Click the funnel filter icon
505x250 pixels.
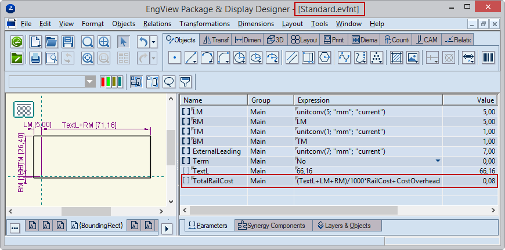click(x=185, y=81)
